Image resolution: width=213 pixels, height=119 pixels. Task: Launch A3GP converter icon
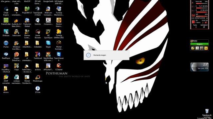pos(6,79)
